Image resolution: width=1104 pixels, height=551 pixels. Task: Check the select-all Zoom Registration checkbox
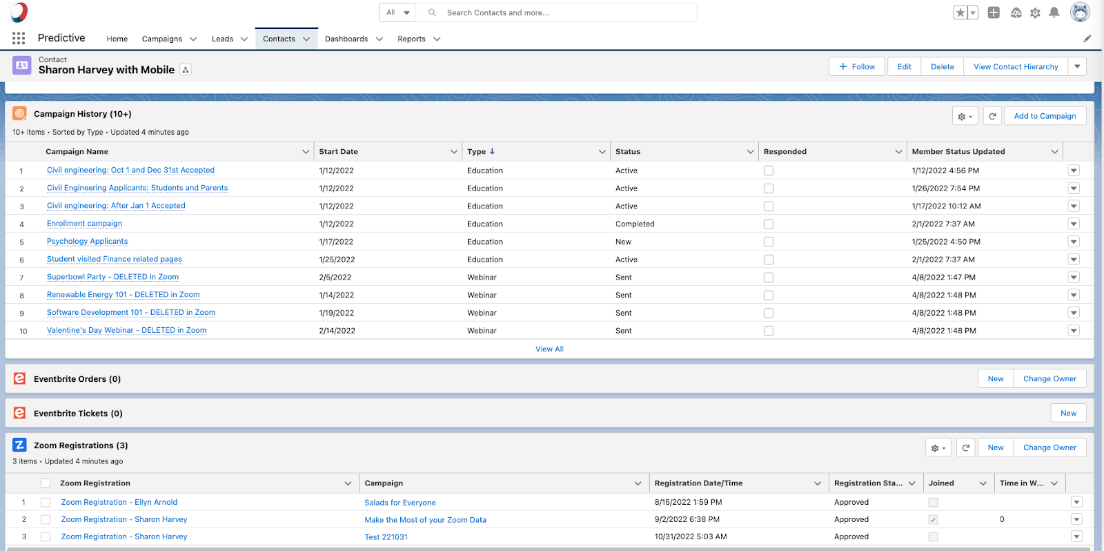coord(46,483)
